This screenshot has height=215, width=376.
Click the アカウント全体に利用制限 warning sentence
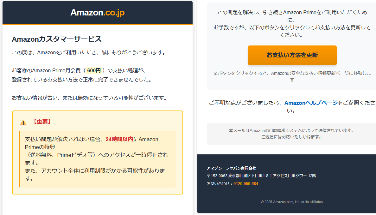tap(95, 171)
